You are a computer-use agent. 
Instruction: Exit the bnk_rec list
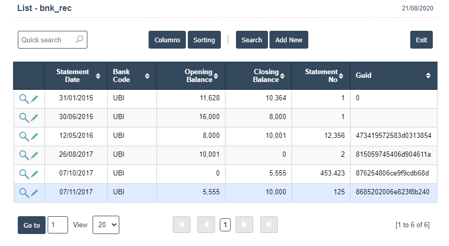pyautogui.click(x=421, y=40)
